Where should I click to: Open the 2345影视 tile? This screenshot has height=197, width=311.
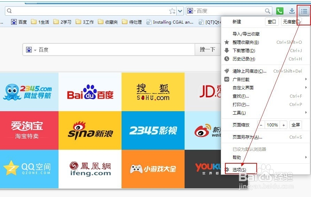pos(153,130)
